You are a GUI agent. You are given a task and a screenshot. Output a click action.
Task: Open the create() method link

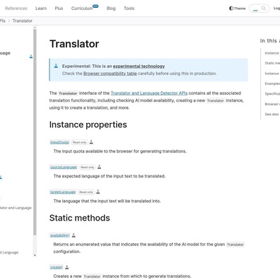pyautogui.click(x=57, y=267)
